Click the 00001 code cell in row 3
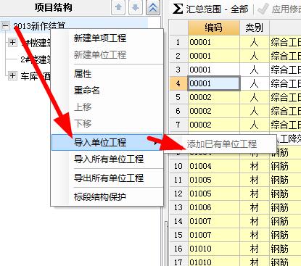301x266 pixels. 214,70
